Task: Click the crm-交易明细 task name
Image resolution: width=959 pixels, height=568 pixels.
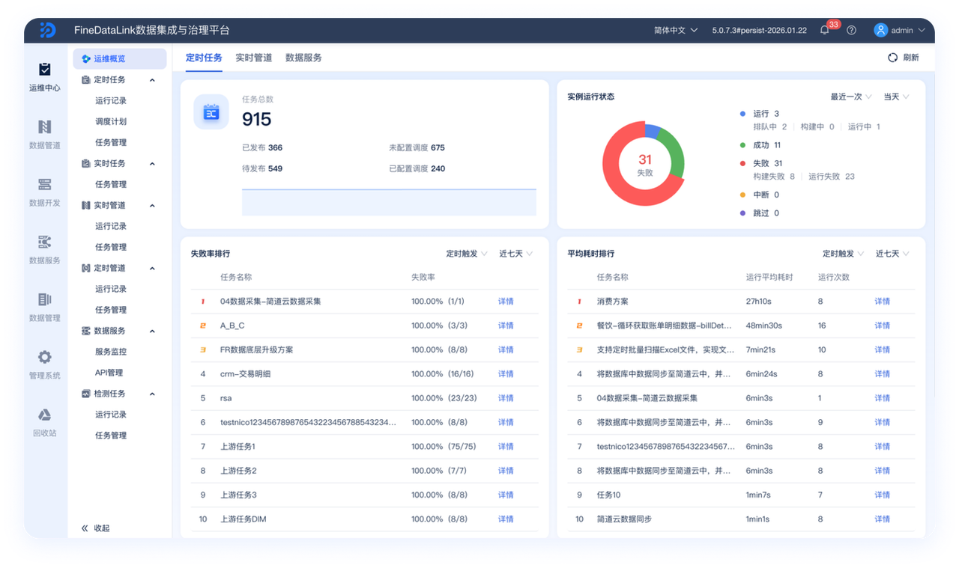Action: (246, 374)
